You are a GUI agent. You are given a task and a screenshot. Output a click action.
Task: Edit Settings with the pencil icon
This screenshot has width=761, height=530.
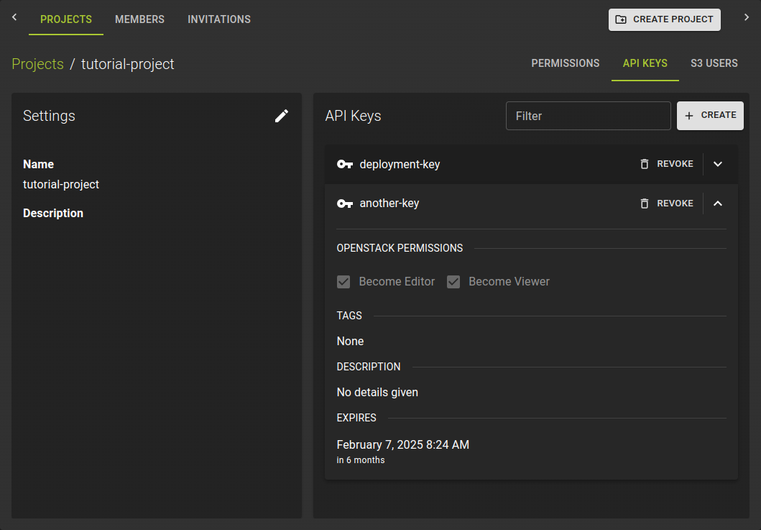(282, 116)
